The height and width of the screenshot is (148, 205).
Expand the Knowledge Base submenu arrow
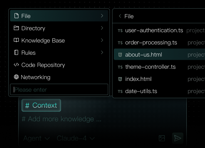(x=102, y=40)
